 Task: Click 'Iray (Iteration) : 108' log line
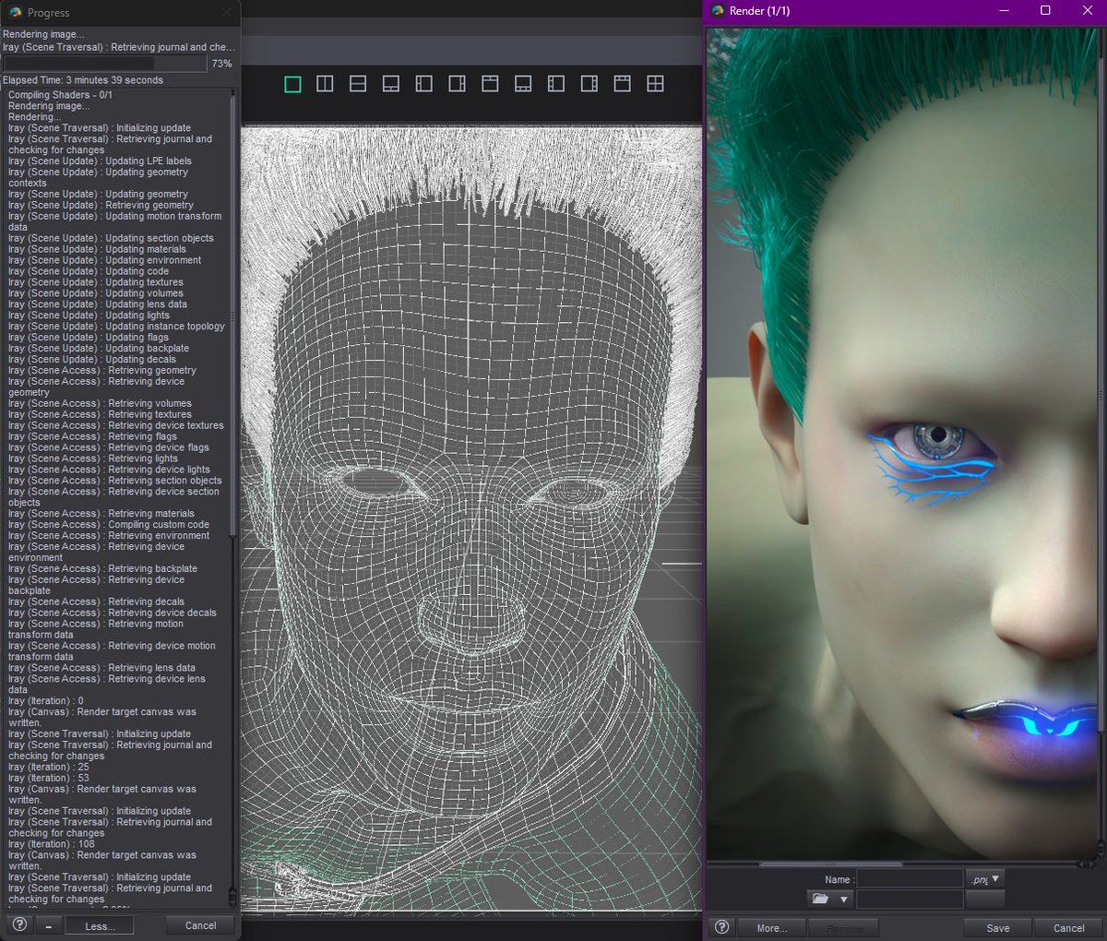[52, 844]
